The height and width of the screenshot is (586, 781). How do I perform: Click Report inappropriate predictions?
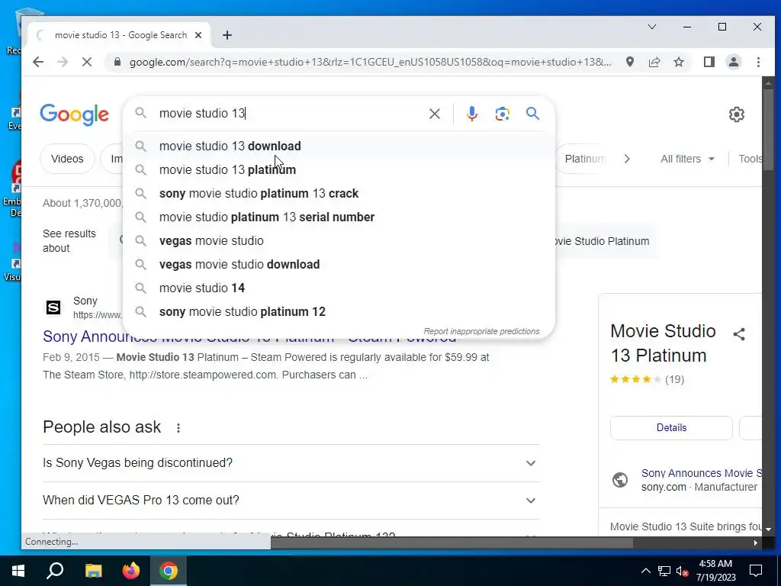(x=481, y=331)
